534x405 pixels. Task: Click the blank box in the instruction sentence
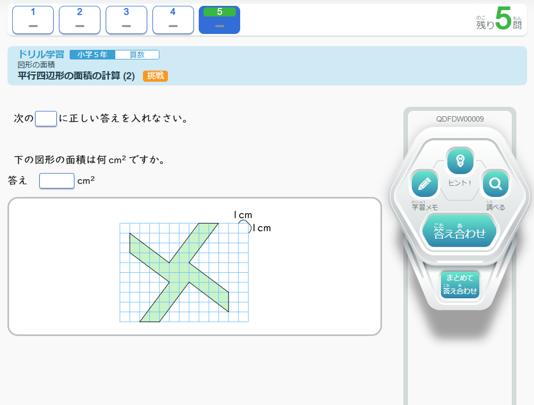pyautogui.click(x=46, y=118)
